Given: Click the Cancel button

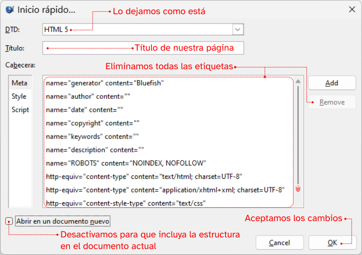Looking at the screenshot, I should (x=279, y=243).
